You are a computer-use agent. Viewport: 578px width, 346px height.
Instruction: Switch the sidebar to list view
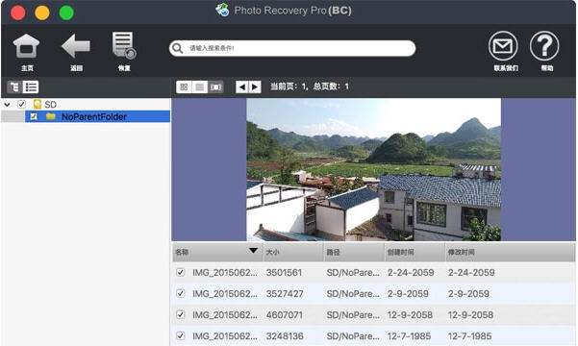click(x=31, y=86)
